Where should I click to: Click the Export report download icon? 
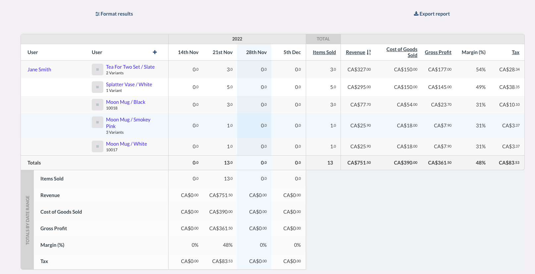pyautogui.click(x=416, y=14)
